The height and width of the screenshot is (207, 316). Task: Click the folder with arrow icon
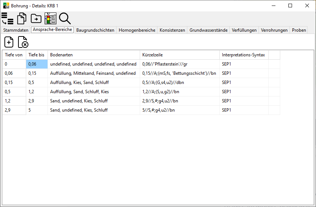[x=36, y=18]
